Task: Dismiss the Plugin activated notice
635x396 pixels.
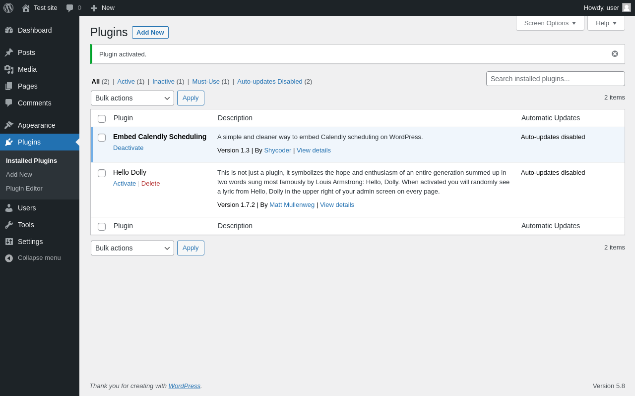Action: (615, 54)
